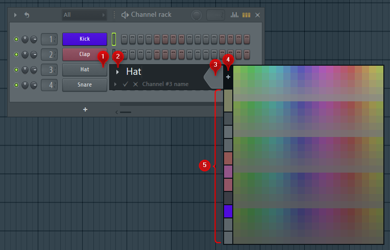Click the undo arrow in channel rack header
The width and height of the screenshot is (390, 250).
click(27, 15)
